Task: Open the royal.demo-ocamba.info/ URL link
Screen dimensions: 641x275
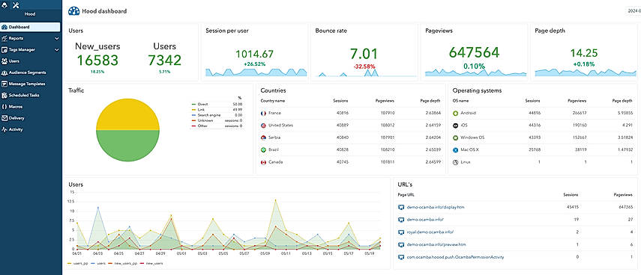Action: (430, 232)
